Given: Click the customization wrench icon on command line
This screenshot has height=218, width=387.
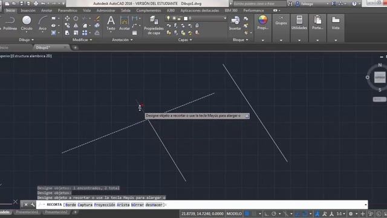Looking at the screenshot, I should (33, 205).
